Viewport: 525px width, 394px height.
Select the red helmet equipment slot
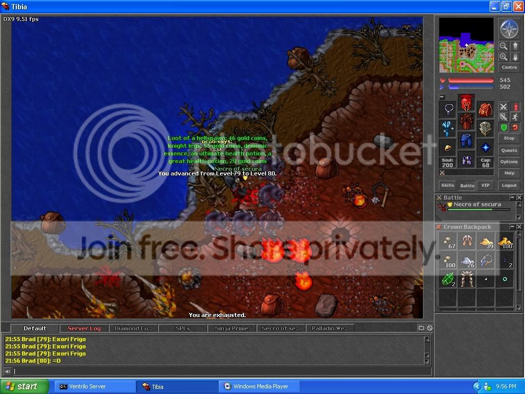pos(467,103)
